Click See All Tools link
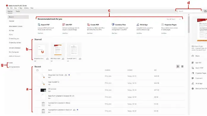207x116 pixels. pos(171,19)
